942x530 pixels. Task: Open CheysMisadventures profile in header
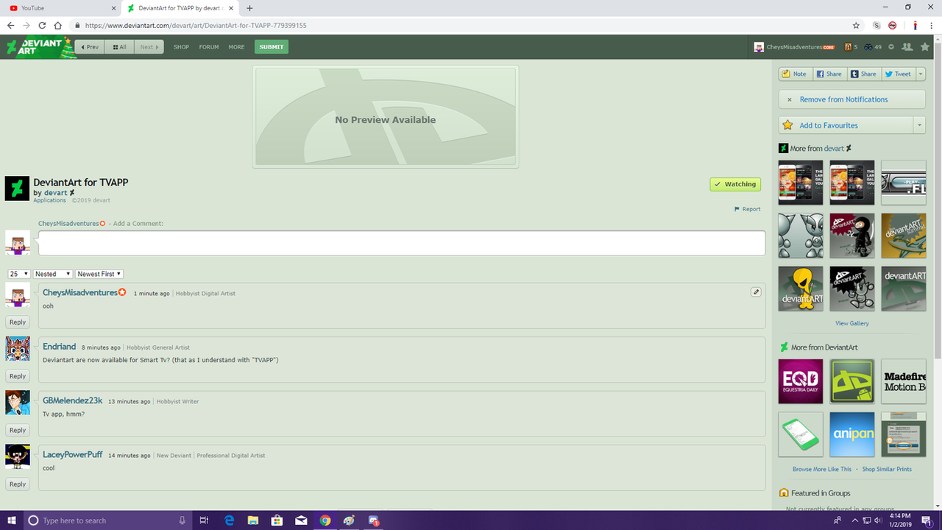click(794, 47)
